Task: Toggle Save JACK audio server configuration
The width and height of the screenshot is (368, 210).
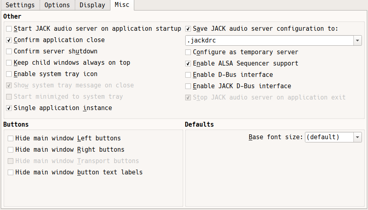Action: tap(188, 29)
